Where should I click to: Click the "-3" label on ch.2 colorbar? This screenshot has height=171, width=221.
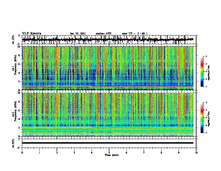point(206,103)
